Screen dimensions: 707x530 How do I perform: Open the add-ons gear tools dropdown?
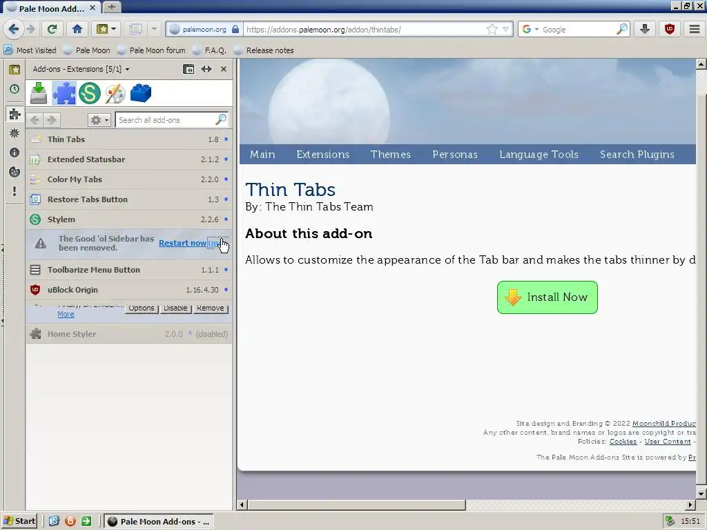click(x=99, y=120)
